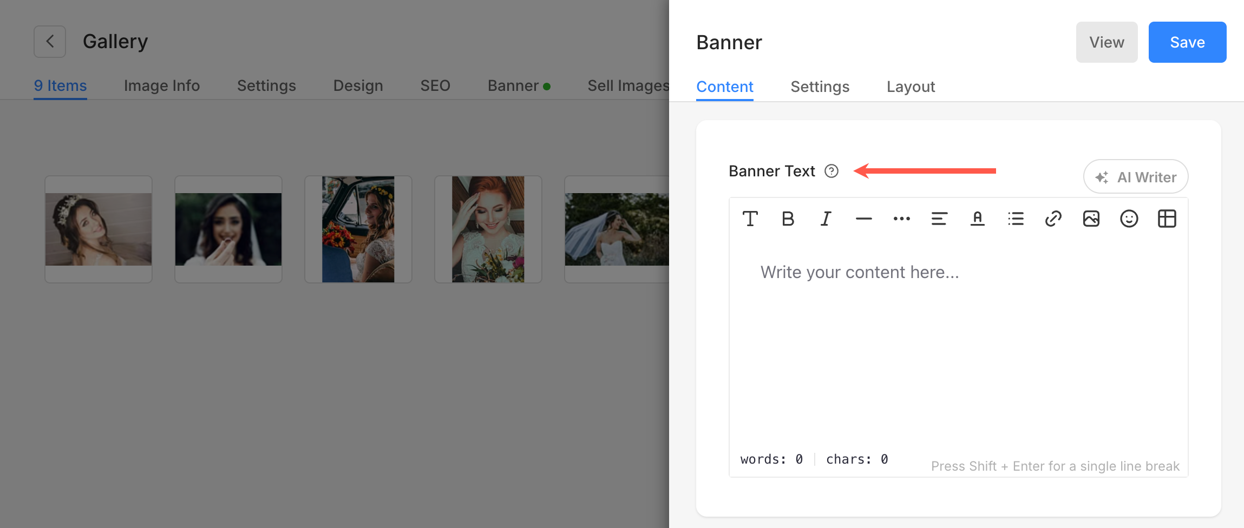Insert a table via toolbar
1244x528 pixels.
[x=1167, y=219]
